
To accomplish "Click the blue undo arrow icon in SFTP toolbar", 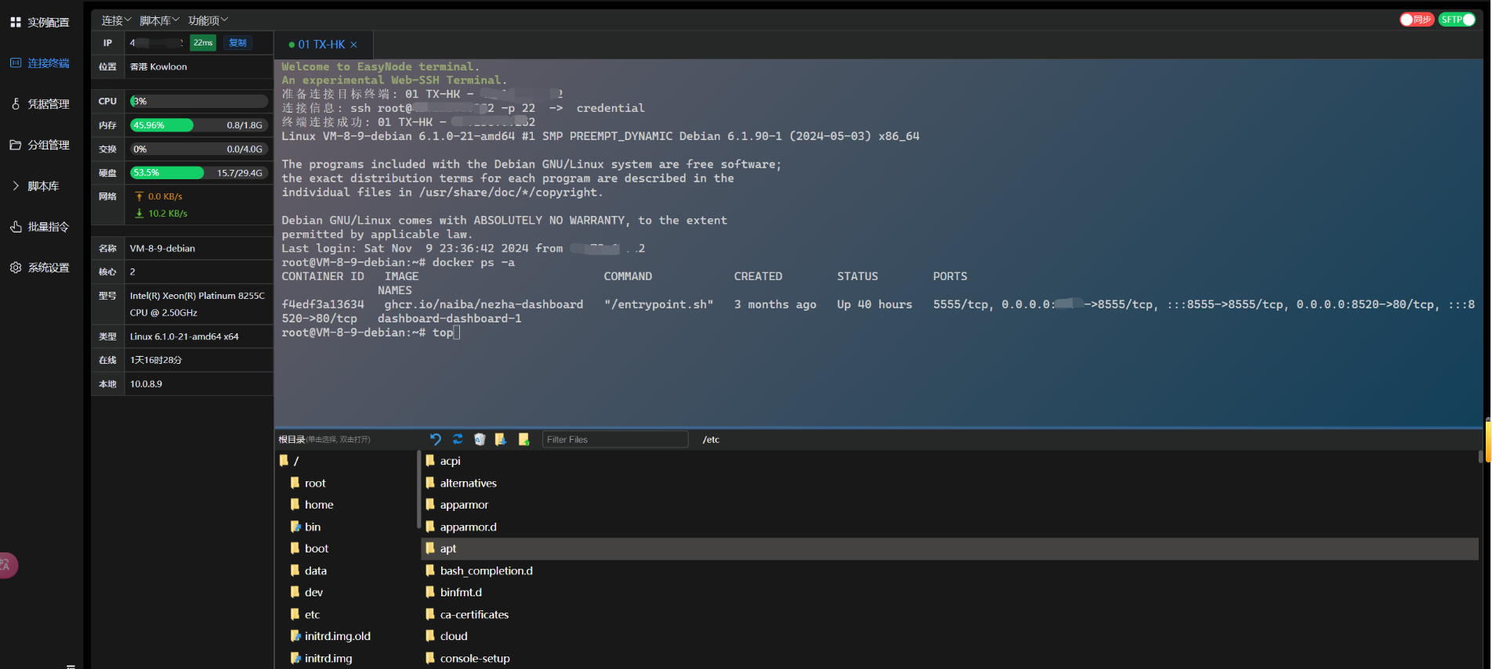I will coord(436,440).
